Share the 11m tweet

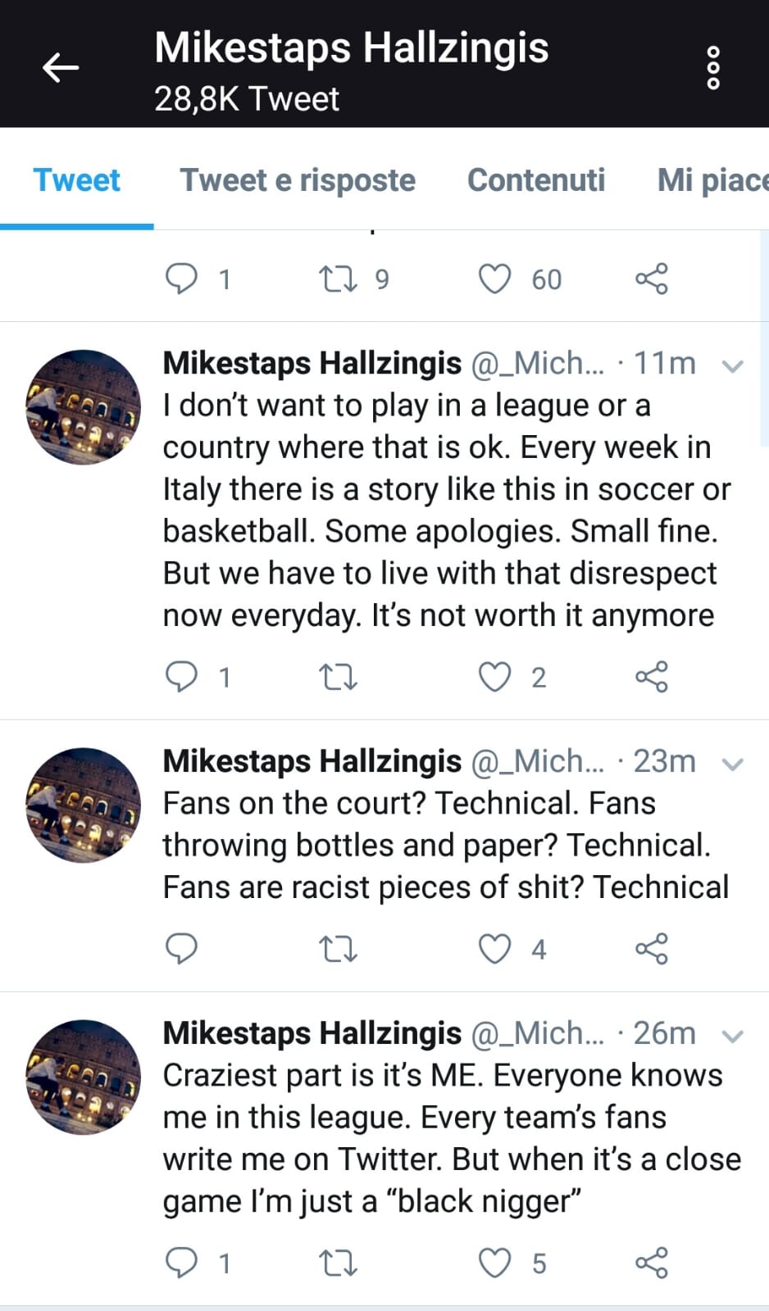[x=652, y=677]
